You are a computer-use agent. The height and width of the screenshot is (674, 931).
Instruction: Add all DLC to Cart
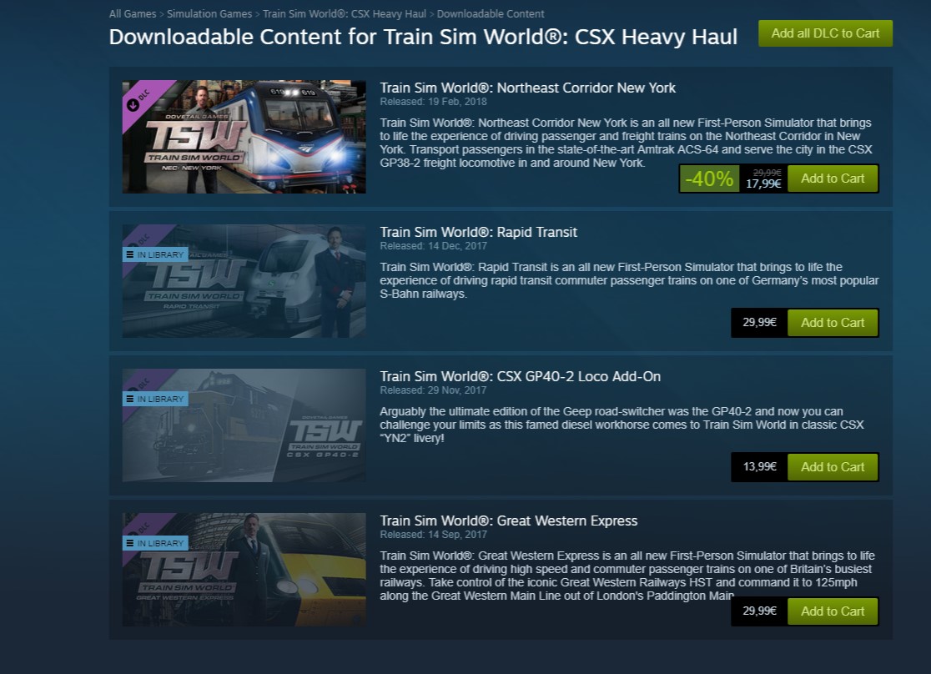(825, 33)
